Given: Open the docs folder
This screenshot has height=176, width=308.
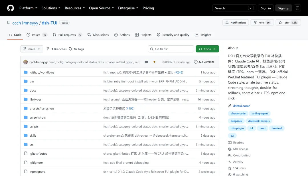Looking at the screenshot, I should 33,90.
